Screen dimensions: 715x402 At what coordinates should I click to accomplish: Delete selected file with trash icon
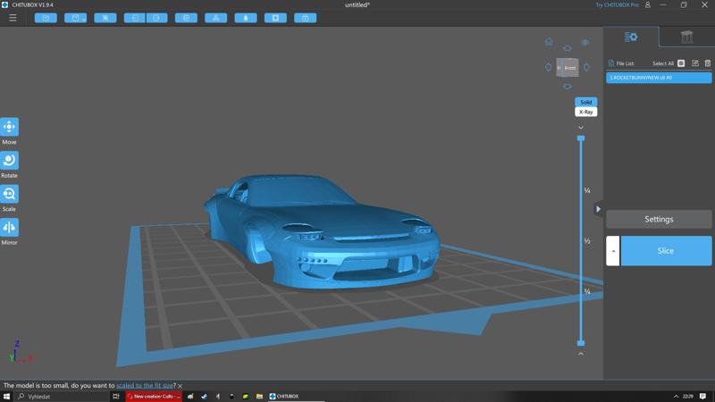(x=708, y=63)
